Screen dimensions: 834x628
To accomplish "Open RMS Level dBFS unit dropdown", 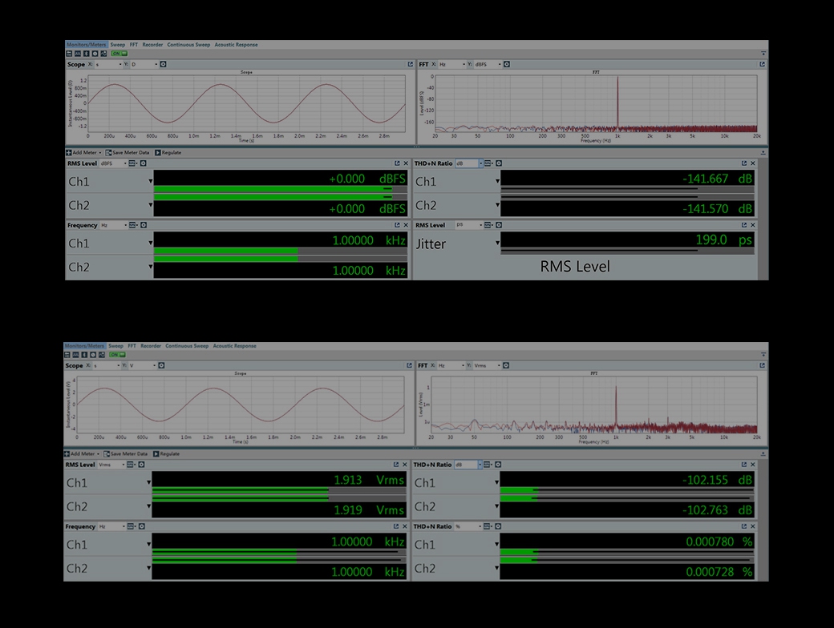I will click(x=113, y=163).
